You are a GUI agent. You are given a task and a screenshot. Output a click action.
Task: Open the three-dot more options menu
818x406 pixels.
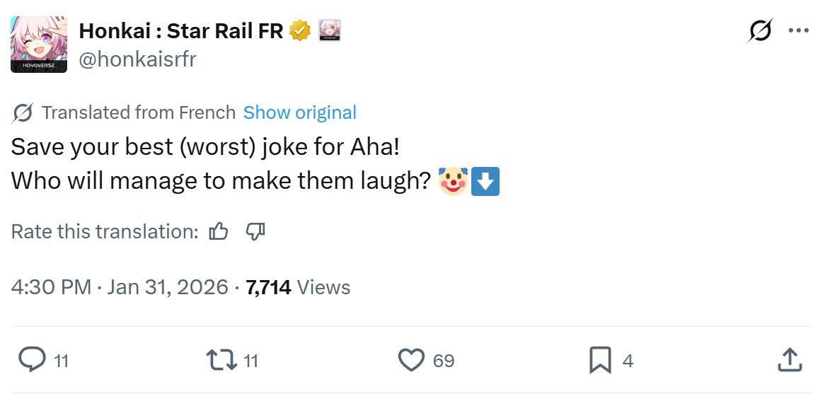click(798, 31)
